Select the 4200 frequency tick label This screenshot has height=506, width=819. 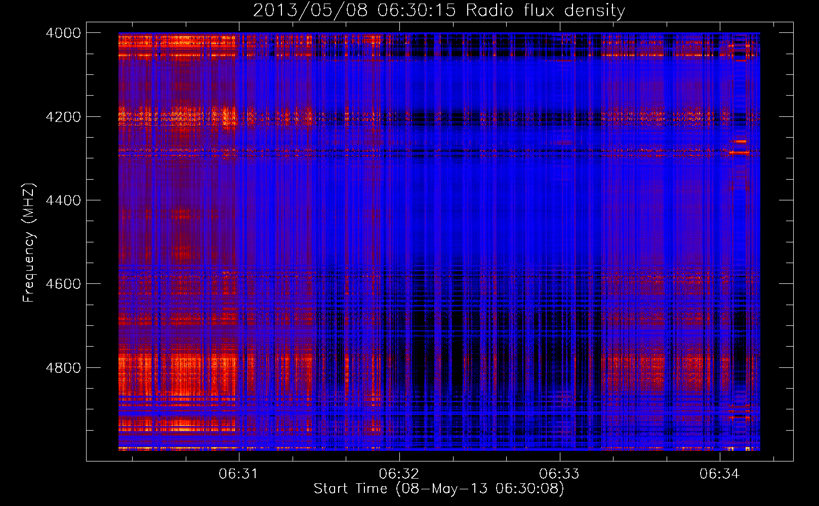point(63,117)
